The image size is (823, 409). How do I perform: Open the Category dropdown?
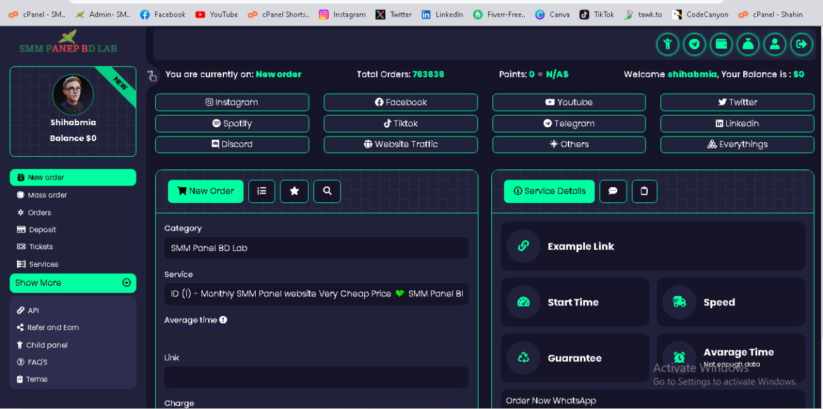[317, 248]
